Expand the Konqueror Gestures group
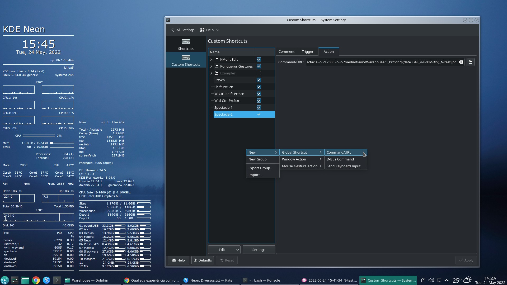 click(x=211, y=66)
